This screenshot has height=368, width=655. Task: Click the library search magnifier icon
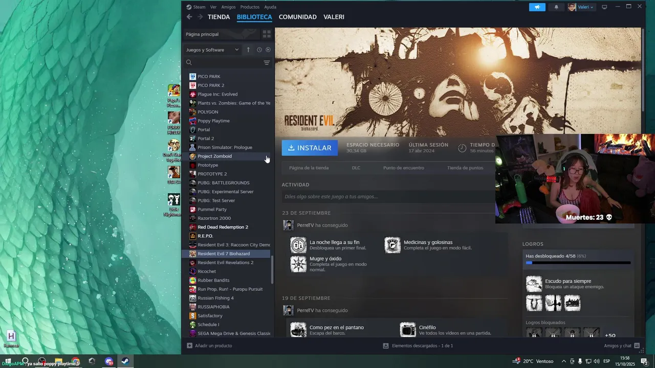click(189, 62)
